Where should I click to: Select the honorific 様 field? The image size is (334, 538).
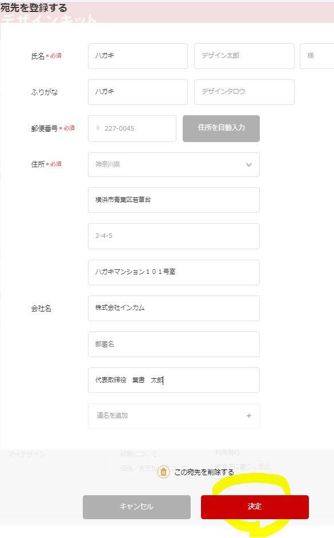coord(317,56)
